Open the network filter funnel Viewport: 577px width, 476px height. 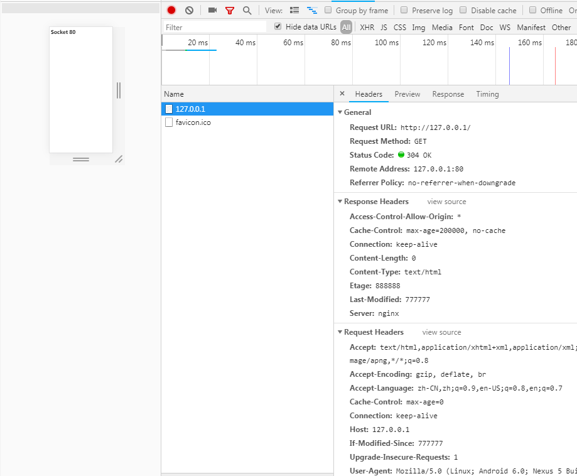coord(230,10)
